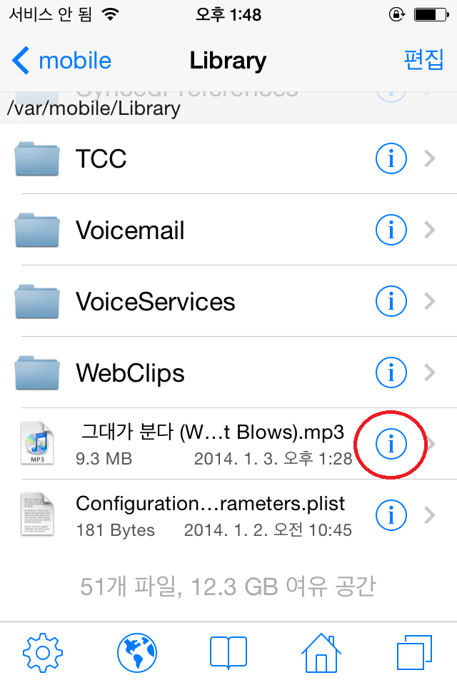The width and height of the screenshot is (457, 685).
Task: Go to home folder via house icon
Action: tap(321, 653)
